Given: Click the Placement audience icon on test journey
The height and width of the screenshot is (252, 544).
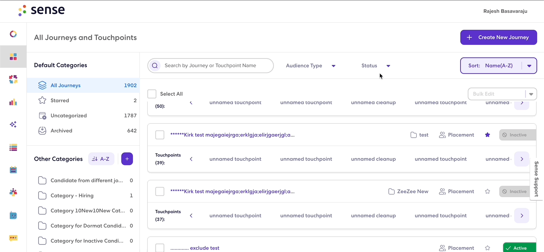Looking at the screenshot, I should (442, 135).
